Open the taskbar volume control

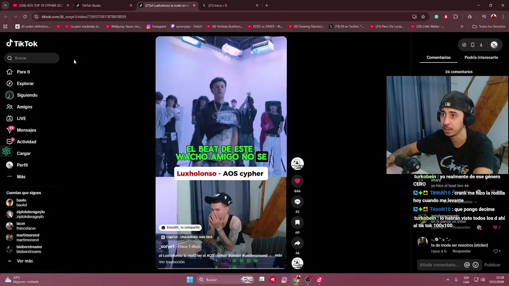coord(483,280)
